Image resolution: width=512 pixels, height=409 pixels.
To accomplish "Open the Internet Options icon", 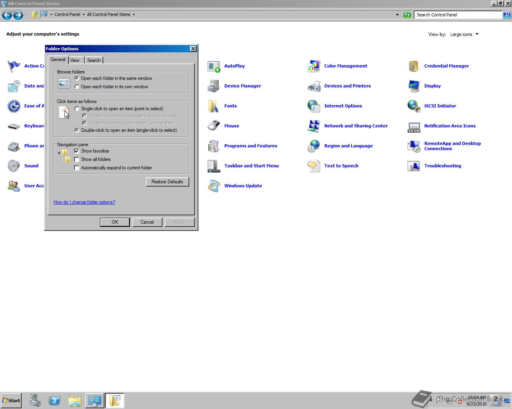I will point(314,106).
